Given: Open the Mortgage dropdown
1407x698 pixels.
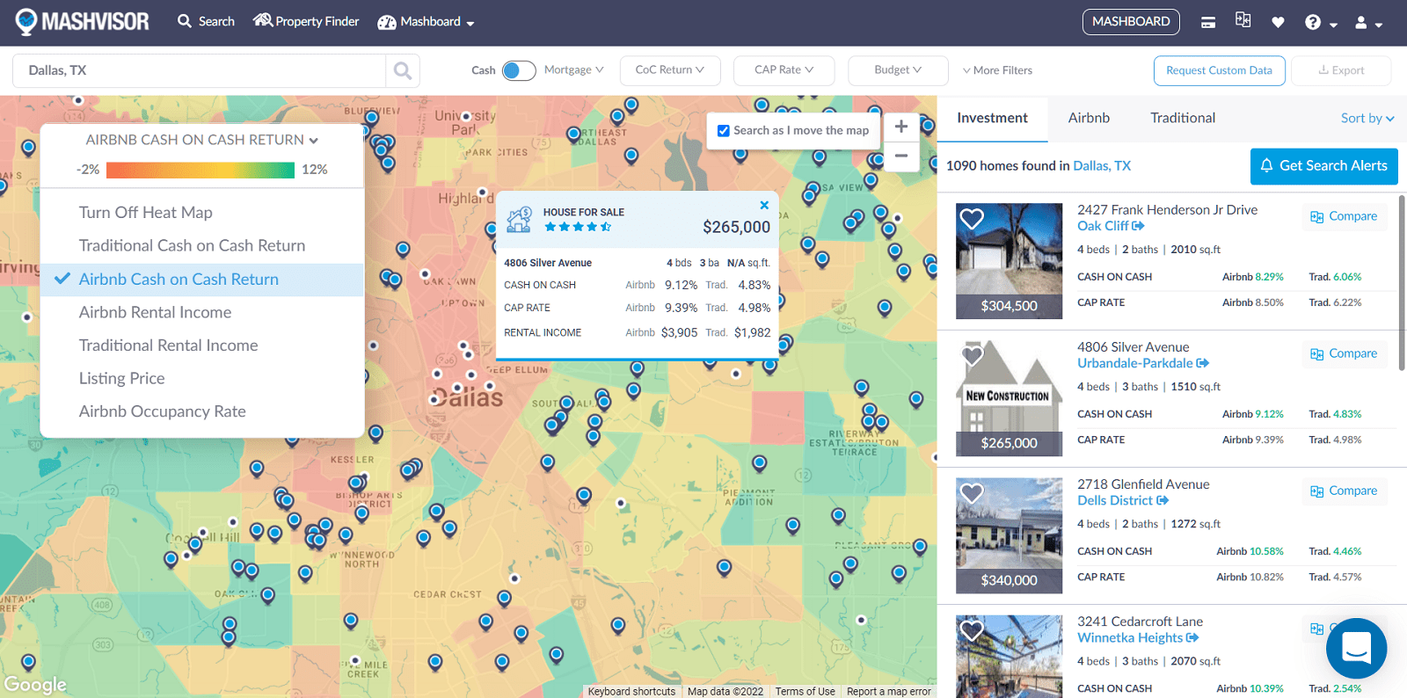Looking at the screenshot, I should 573,70.
